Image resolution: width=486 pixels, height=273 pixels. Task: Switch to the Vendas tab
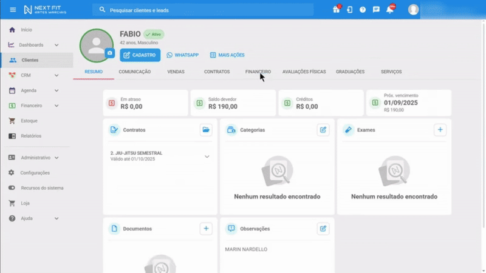pyautogui.click(x=176, y=72)
